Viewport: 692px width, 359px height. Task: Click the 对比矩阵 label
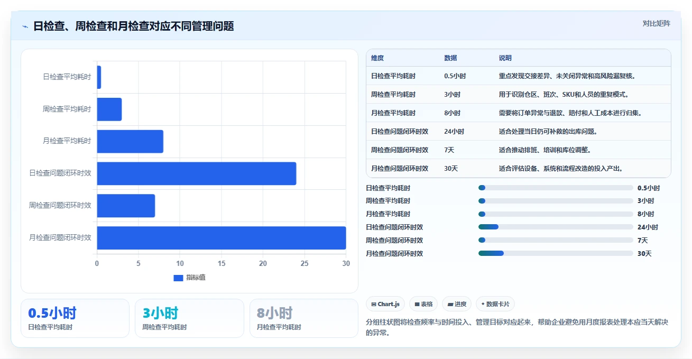click(x=656, y=23)
